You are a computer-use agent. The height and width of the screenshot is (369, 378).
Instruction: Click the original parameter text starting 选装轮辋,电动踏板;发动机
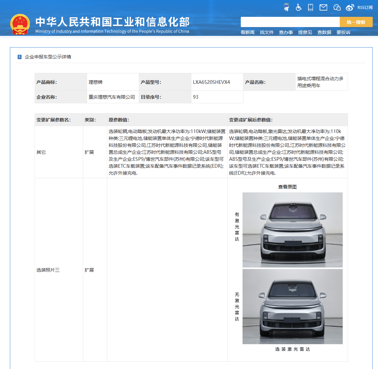coord(167,152)
